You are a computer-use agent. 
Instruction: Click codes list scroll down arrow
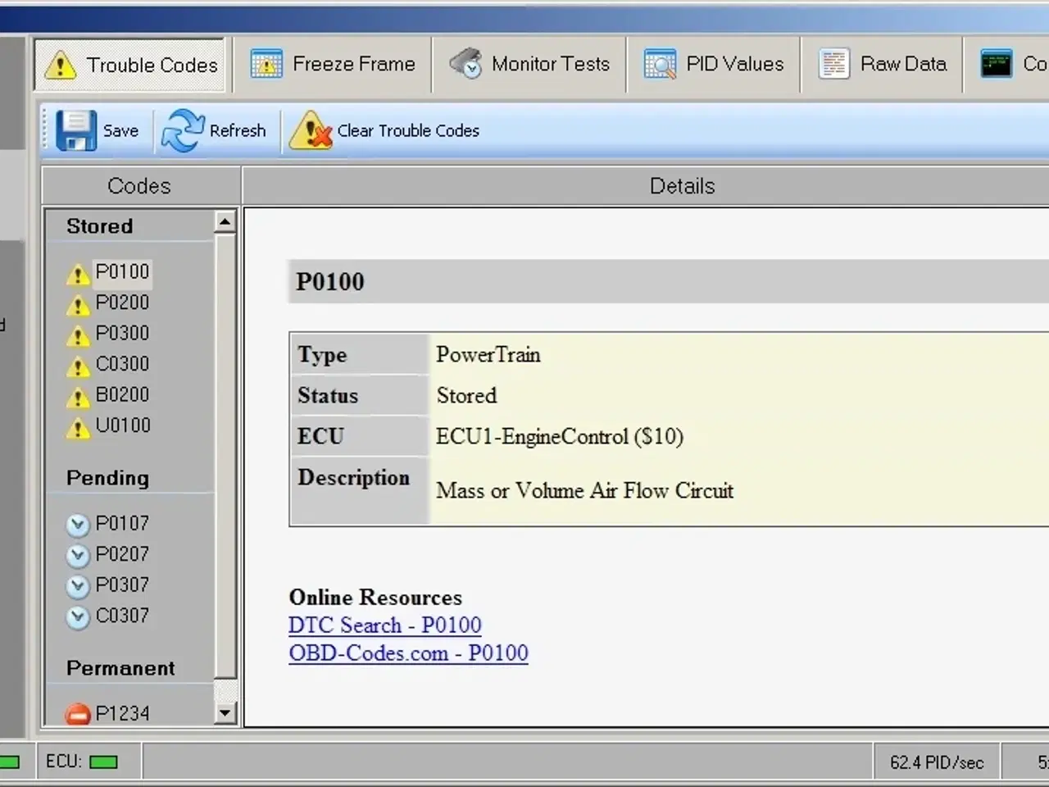[225, 713]
